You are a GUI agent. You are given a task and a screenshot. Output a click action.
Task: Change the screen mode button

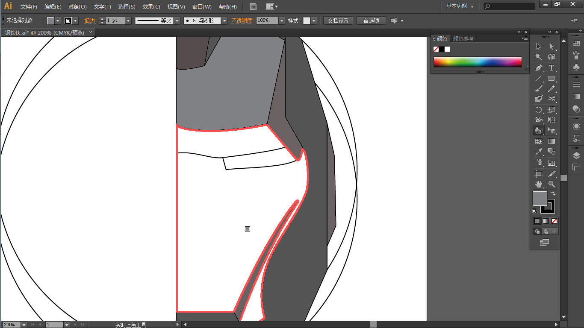click(544, 242)
